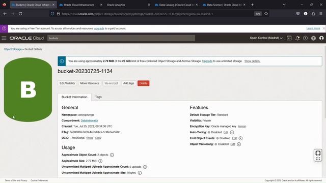This screenshot has height=183, width=326.
Task: Click info icon beside Uncommitted Multipart Uploads Approximate Size
Action: click(140, 173)
